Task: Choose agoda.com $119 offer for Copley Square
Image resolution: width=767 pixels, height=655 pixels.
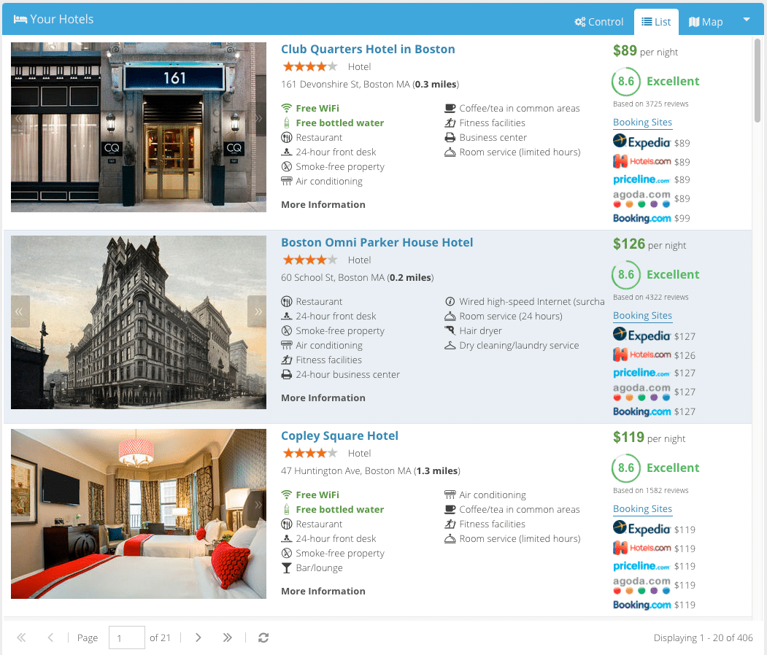Action: (654, 585)
